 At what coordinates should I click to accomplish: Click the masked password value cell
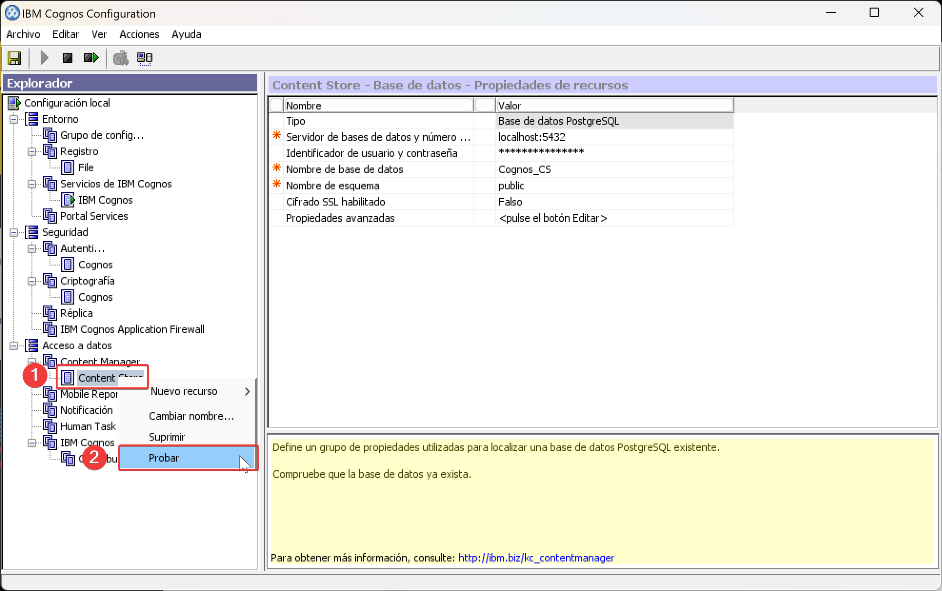tap(614, 153)
